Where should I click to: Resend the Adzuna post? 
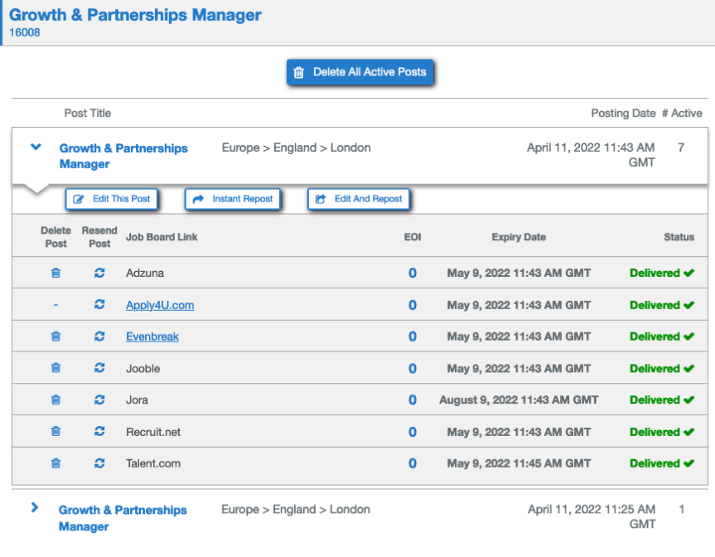[x=99, y=273]
